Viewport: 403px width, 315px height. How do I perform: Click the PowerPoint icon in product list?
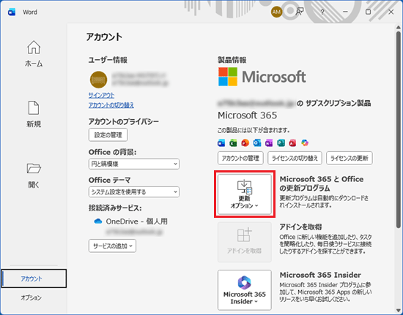coord(245,143)
